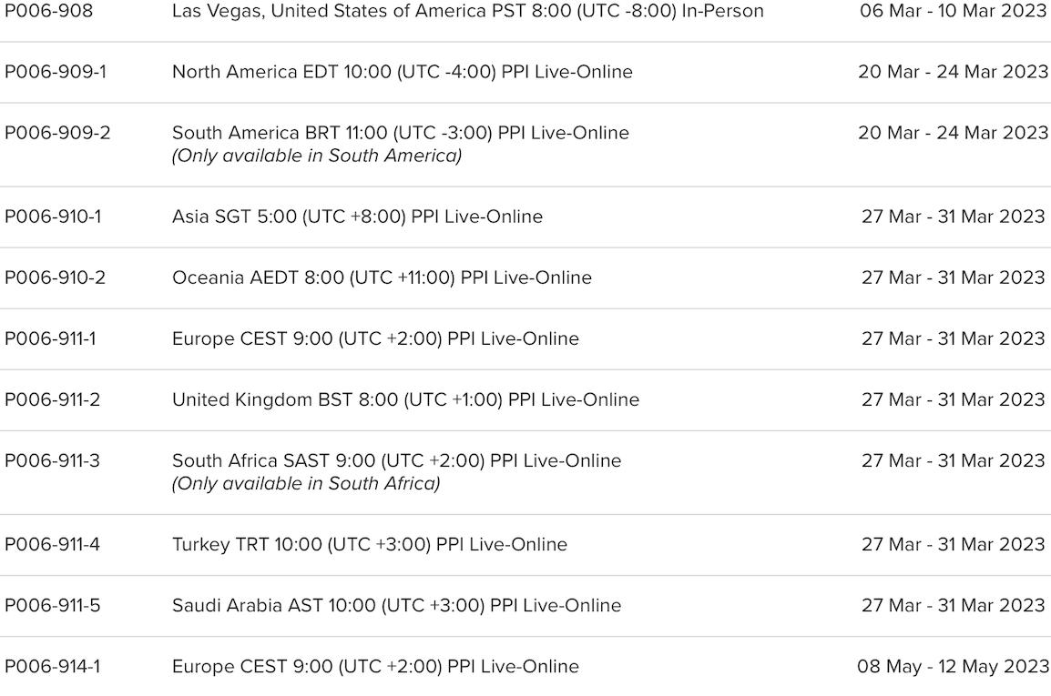Choose Turkey TRT 10:00 Live-Online session
The width and height of the screenshot is (1051, 696).
pyautogui.click(x=370, y=544)
